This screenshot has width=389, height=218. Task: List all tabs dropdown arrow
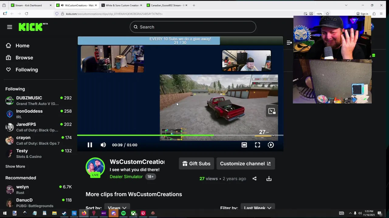coord(346,5)
